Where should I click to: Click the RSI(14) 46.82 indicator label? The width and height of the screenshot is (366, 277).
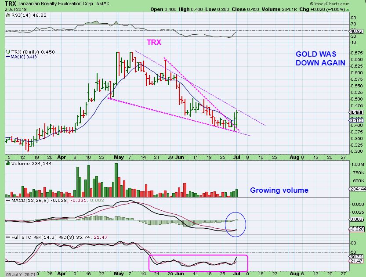29,15
